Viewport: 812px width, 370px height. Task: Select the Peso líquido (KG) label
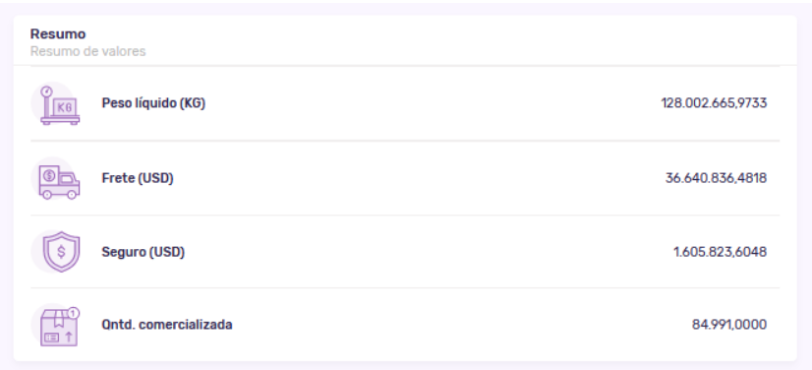[x=153, y=103]
